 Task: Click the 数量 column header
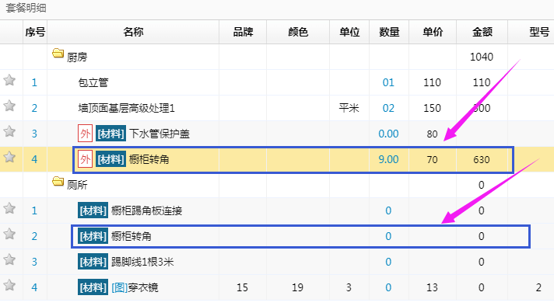click(x=389, y=32)
